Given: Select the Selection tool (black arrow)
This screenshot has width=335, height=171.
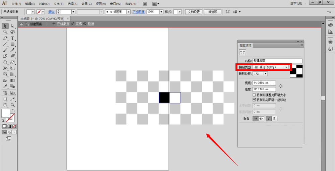Looking at the screenshot, I should coord(5,26).
